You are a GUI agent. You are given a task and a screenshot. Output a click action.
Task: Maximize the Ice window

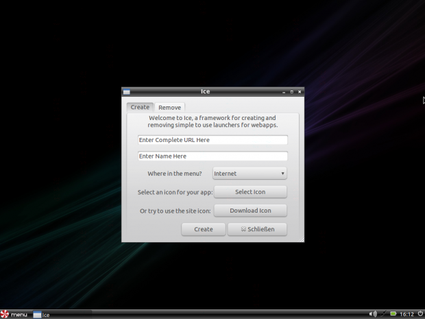pyautogui.click(x=291, y=91)
